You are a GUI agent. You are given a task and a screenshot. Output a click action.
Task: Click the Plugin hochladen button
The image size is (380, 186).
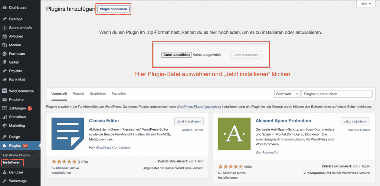tap(114, 9)
